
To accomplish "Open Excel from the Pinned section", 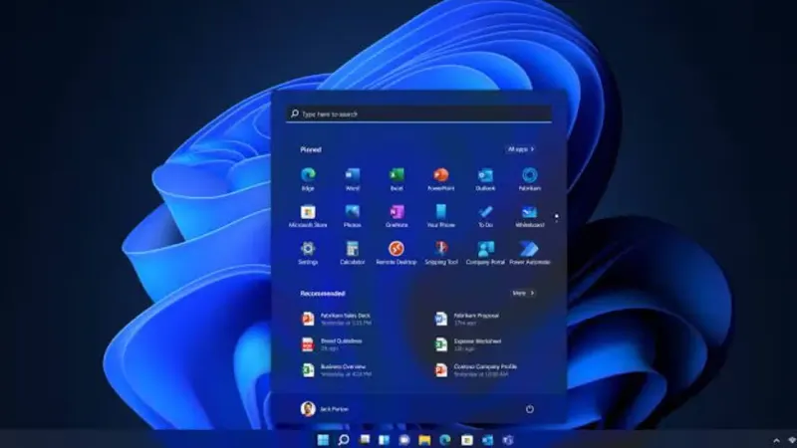I will pos(397,179).
